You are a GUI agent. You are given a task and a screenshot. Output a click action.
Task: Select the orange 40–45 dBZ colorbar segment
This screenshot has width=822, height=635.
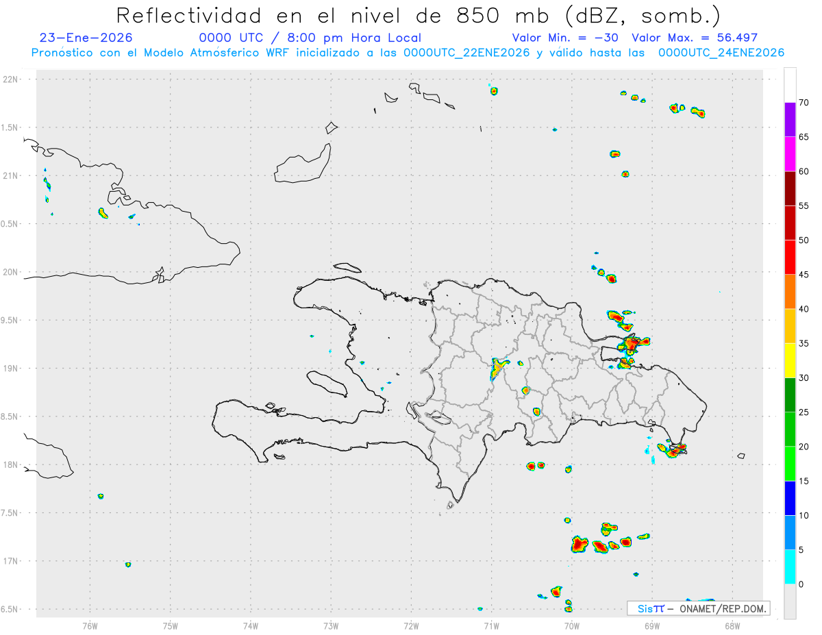point(790,292)
